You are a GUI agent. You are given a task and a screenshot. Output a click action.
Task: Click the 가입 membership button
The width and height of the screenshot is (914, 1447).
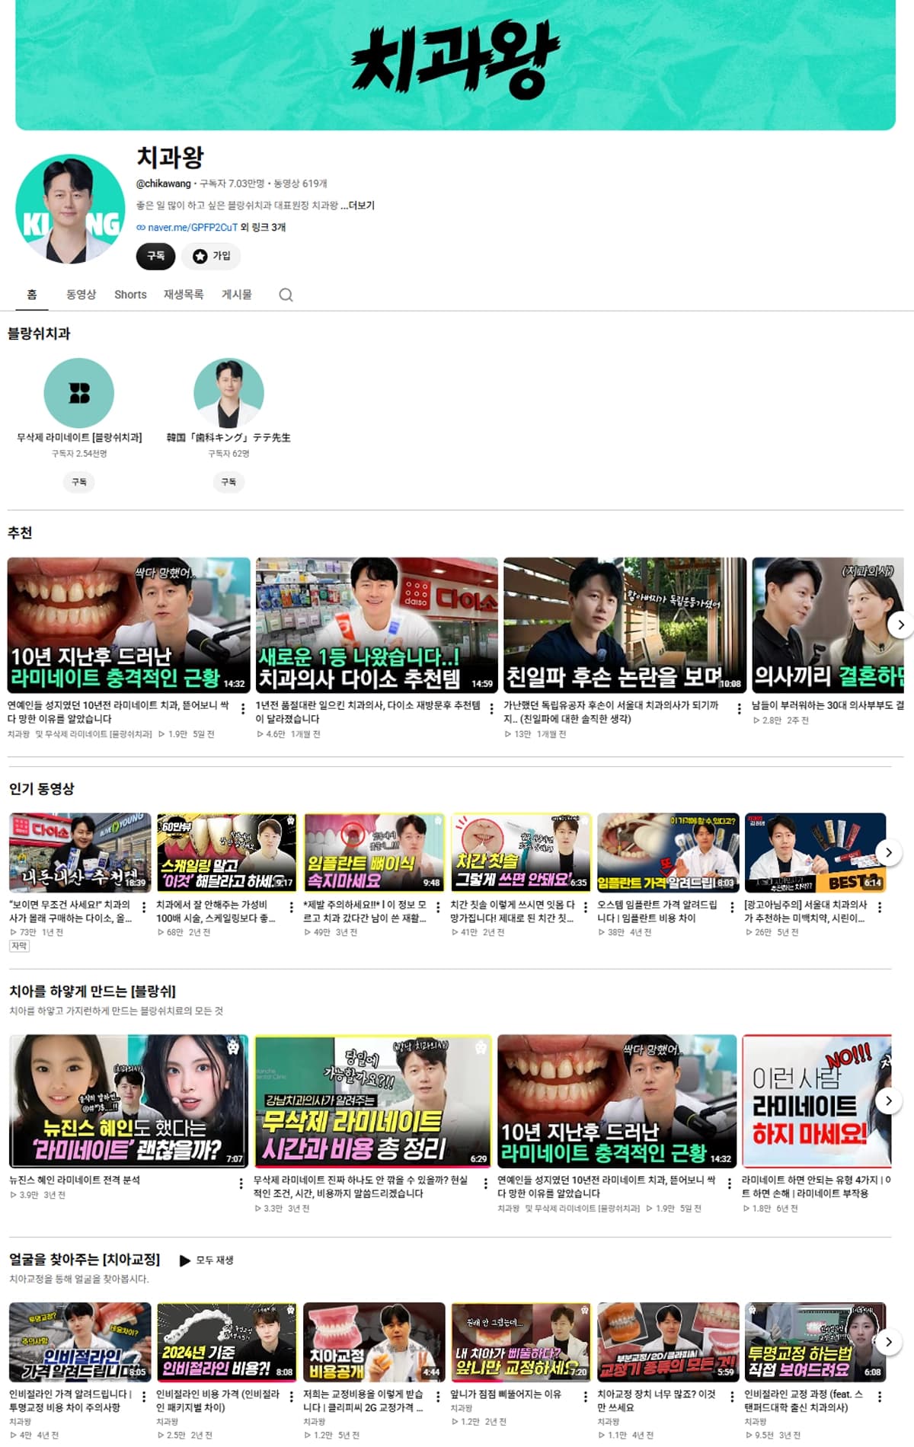pyautogui.click(x=211, y=256)
